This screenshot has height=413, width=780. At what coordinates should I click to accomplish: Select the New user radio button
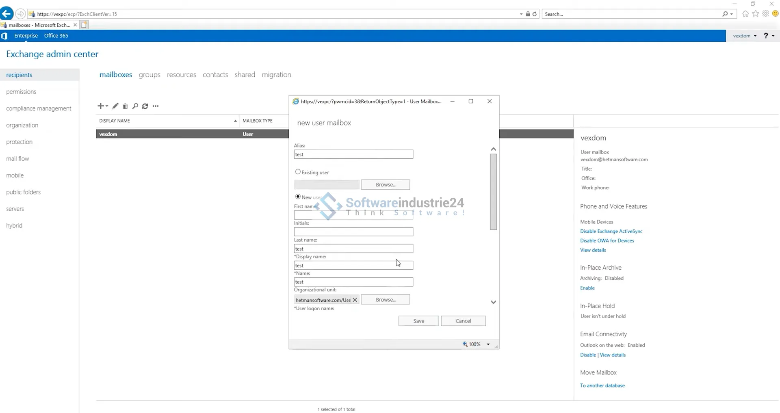pyautogui.click(x=298, y=197)
